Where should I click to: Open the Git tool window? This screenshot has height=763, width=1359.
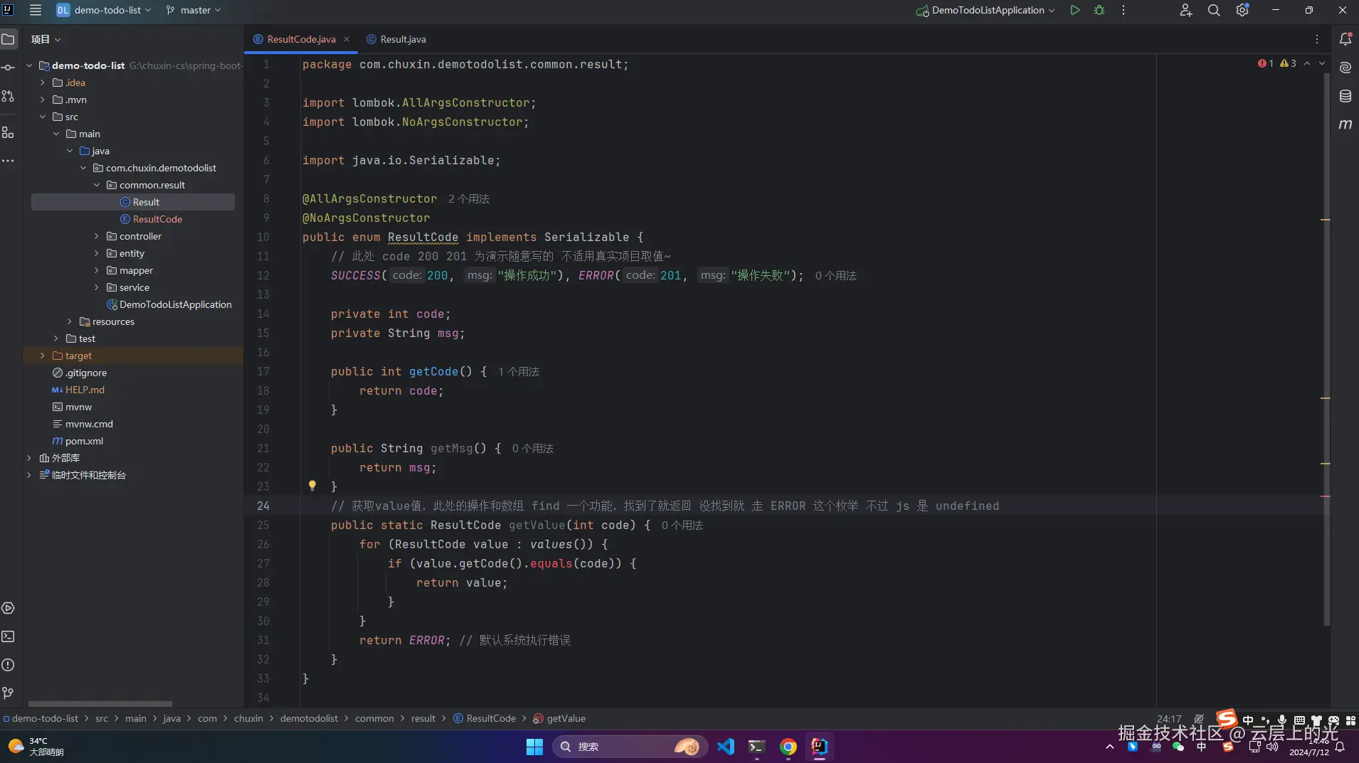(9, 693)
